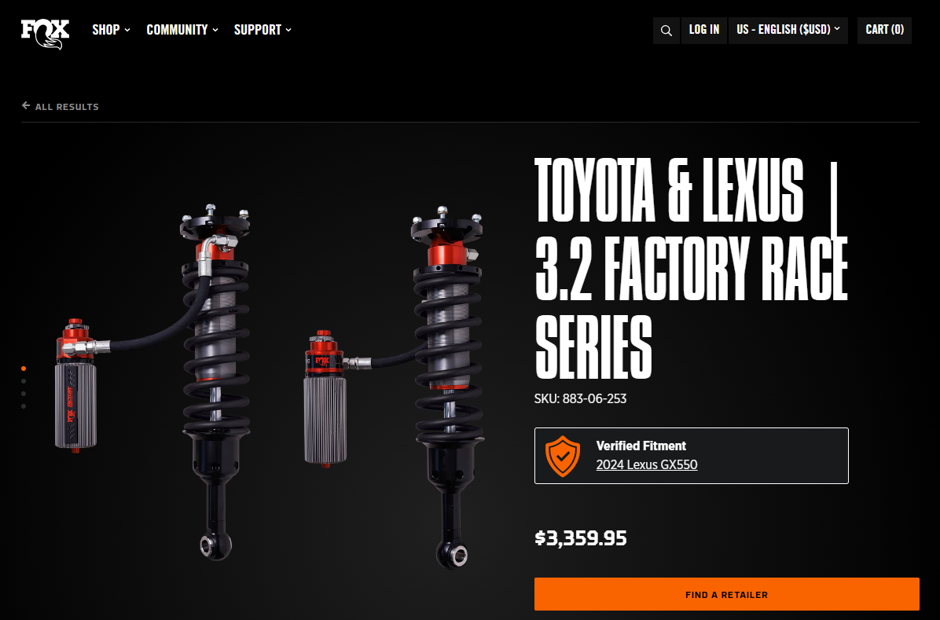This screenshot has width=940, height=620.
Task: Click Log In in header
Action: 703,30
